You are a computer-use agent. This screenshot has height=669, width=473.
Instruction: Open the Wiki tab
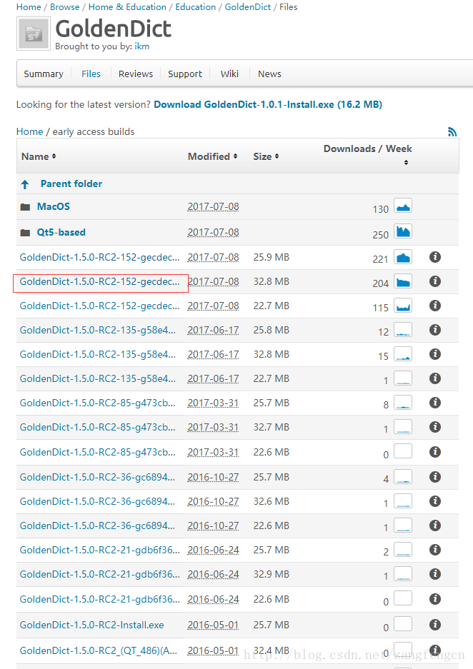(x=229, y=74)
